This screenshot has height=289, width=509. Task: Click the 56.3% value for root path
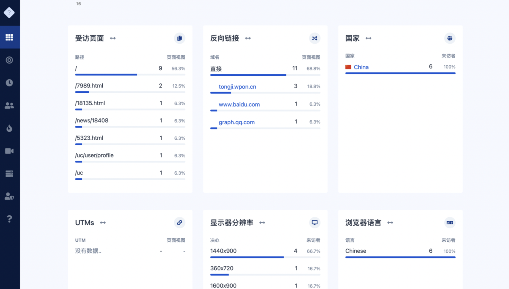point(178,69)
